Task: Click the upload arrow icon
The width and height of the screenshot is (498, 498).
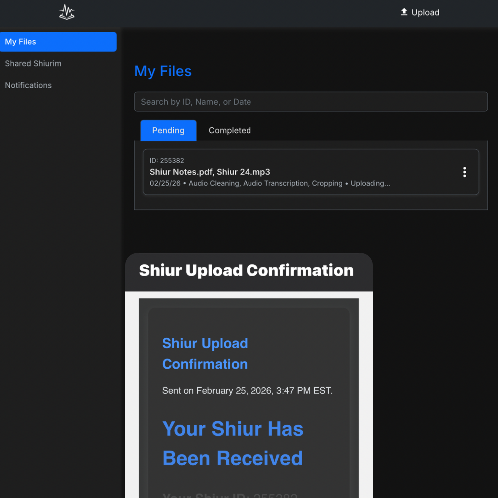Action: tap(404, 12)
